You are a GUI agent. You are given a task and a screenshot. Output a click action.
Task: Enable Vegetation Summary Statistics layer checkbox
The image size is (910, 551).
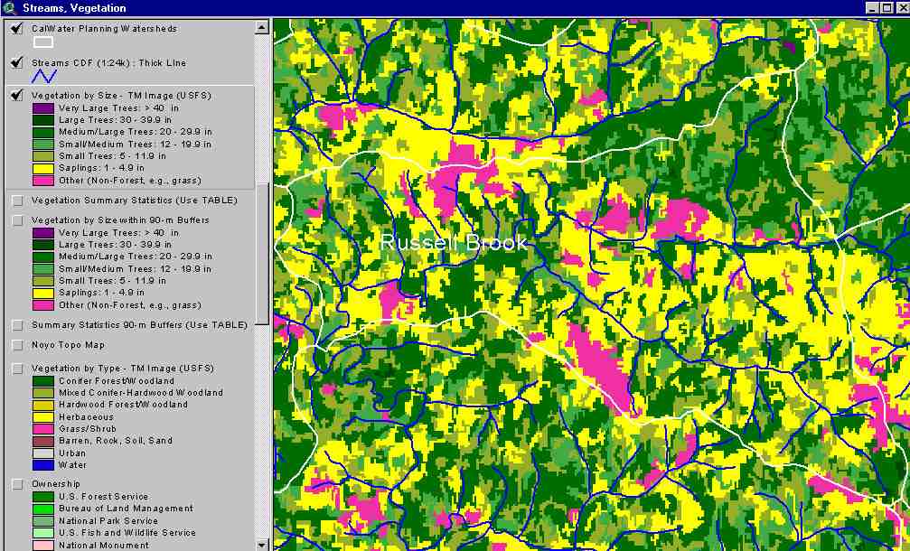tap(17, 201)
